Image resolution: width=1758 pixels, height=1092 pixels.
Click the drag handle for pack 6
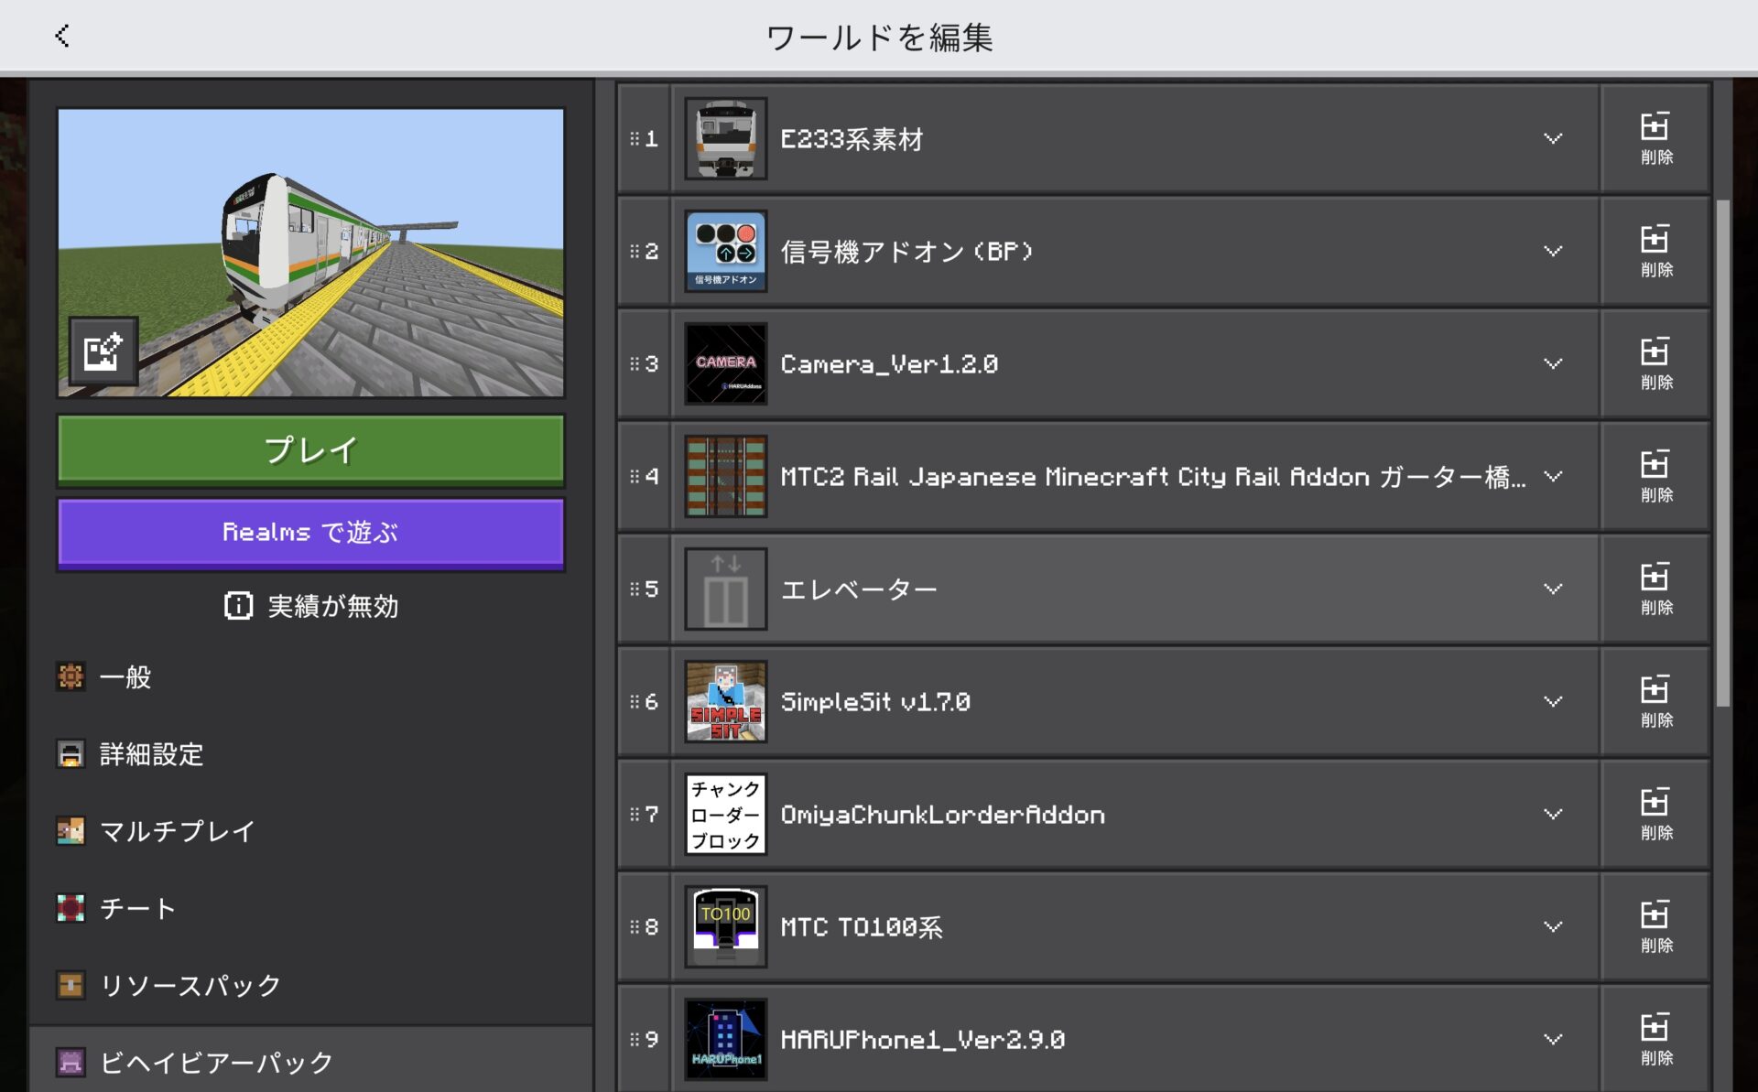(635, 701)
